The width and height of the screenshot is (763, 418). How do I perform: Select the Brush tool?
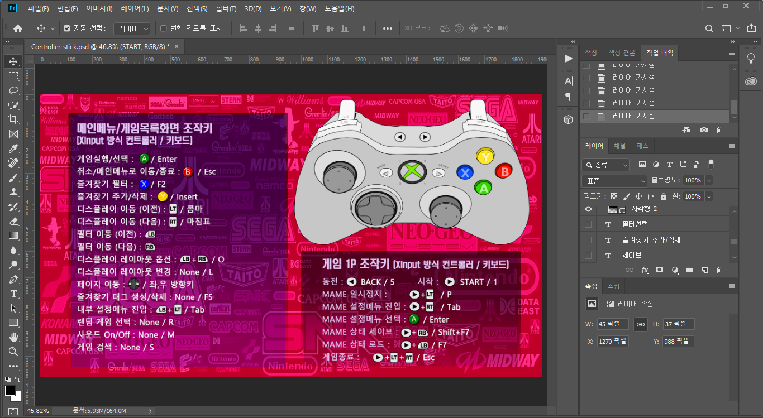pyautogui.click(x=13, y=177)
